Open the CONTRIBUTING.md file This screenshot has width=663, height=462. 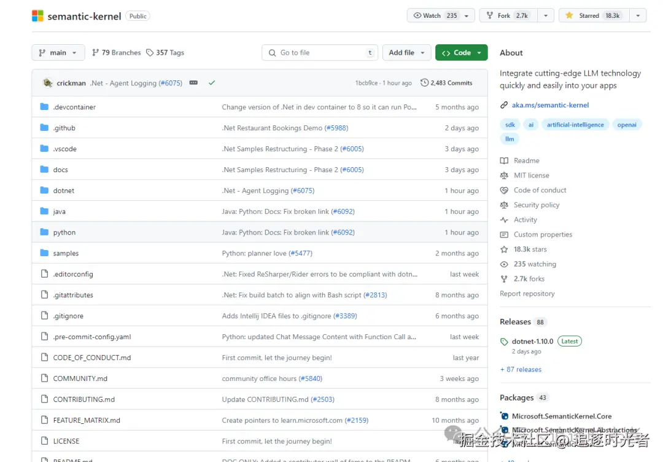pyautogui.click(x=83, y=399)
